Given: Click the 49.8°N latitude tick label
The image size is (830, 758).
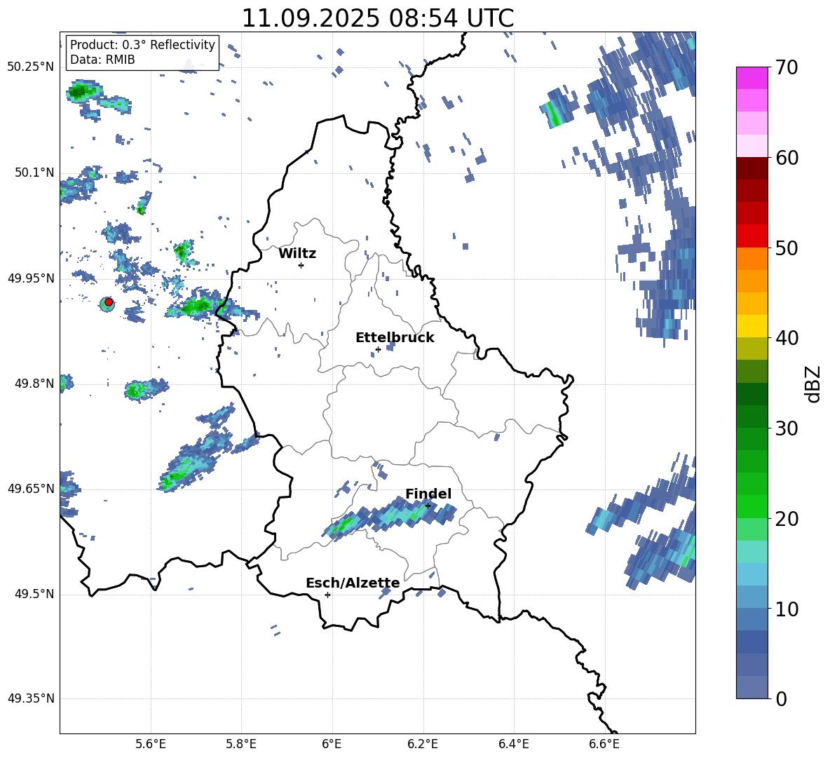Looking at the screenshot, I should coord(34,384).
